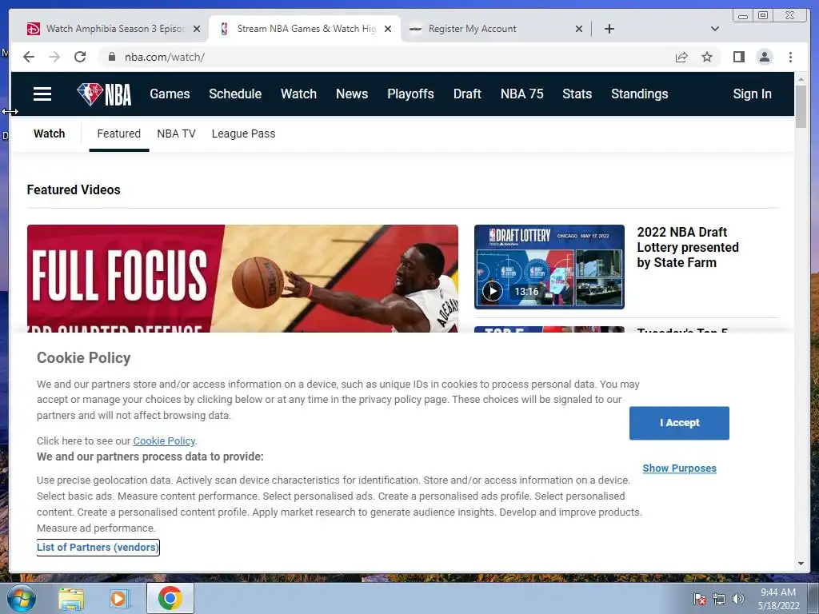Image resolution: width=819 pixels, height=614 pixels.
Task: Click the padlock site info icon
Action: (111, 57)
